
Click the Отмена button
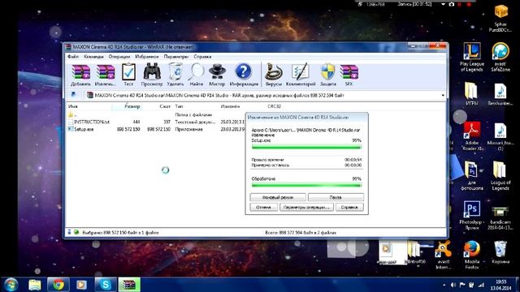[263, 208]
